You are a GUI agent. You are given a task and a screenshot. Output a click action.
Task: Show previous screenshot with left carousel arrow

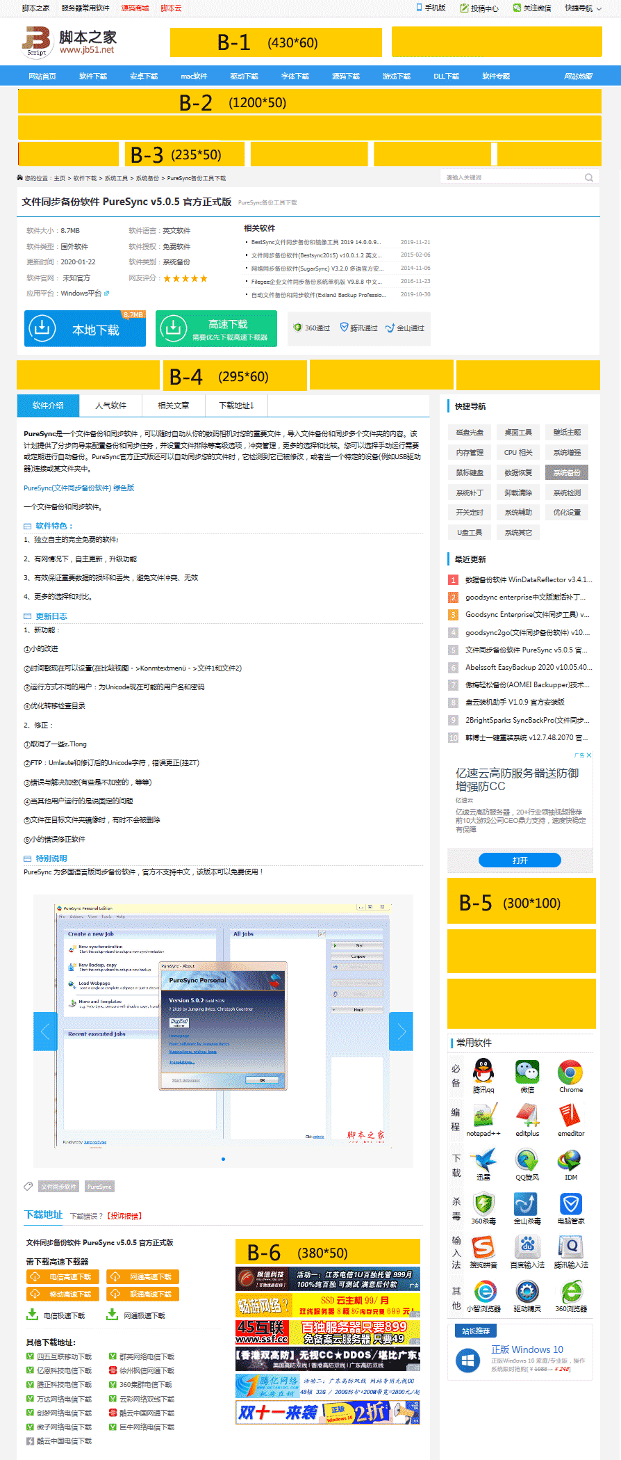[x=45, y=1032]
